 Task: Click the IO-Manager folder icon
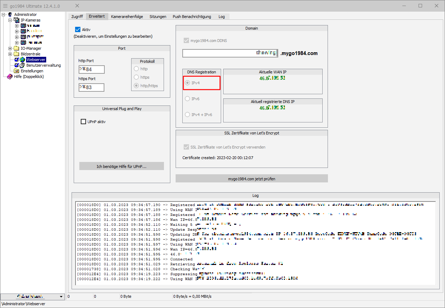click(16, 48)
